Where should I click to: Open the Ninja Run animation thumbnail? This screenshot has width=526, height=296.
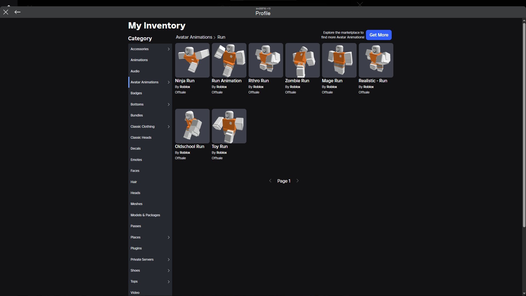point(192,60)
